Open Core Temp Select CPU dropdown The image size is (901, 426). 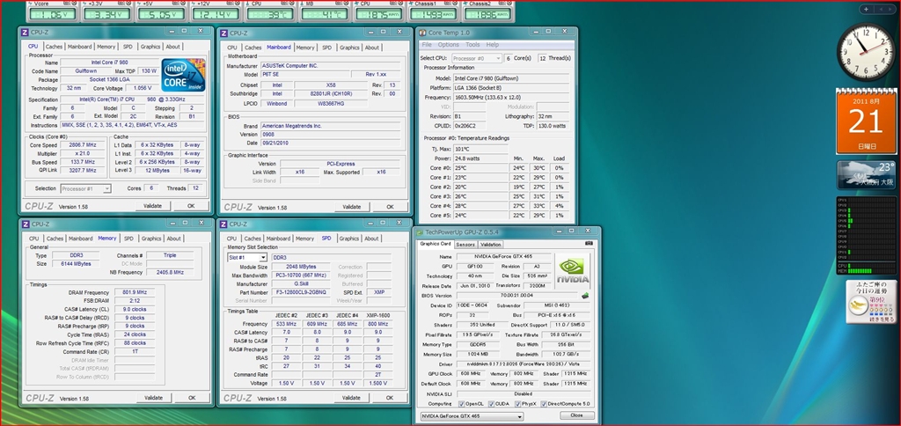click(x=477, y=58)
